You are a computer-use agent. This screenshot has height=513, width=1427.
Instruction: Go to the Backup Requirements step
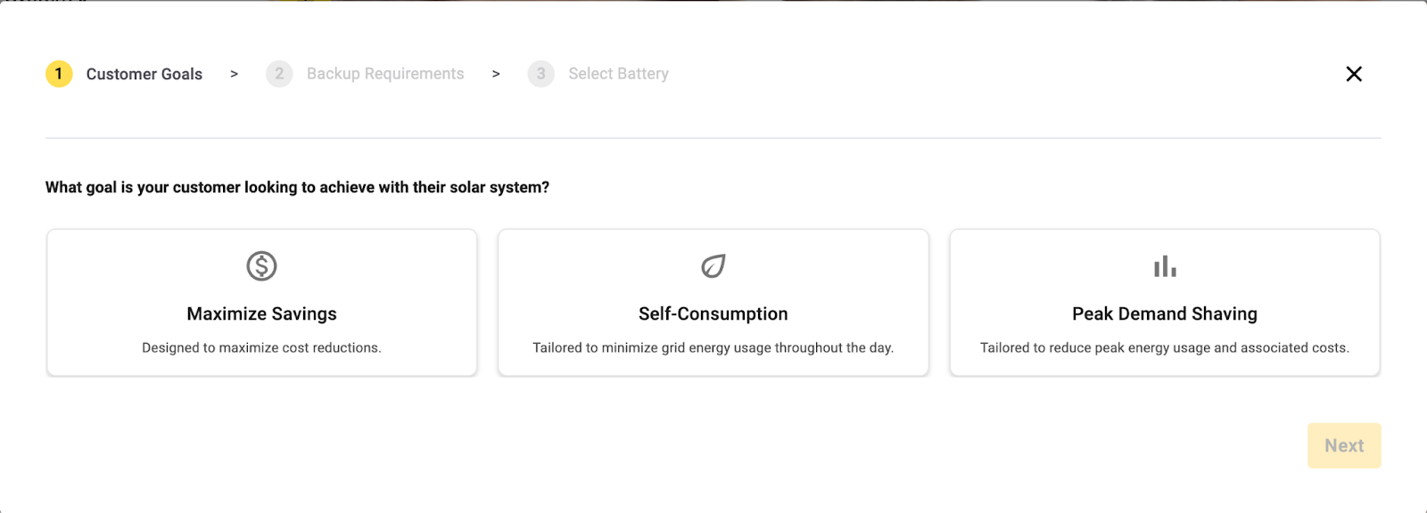[x=385, y=74]
